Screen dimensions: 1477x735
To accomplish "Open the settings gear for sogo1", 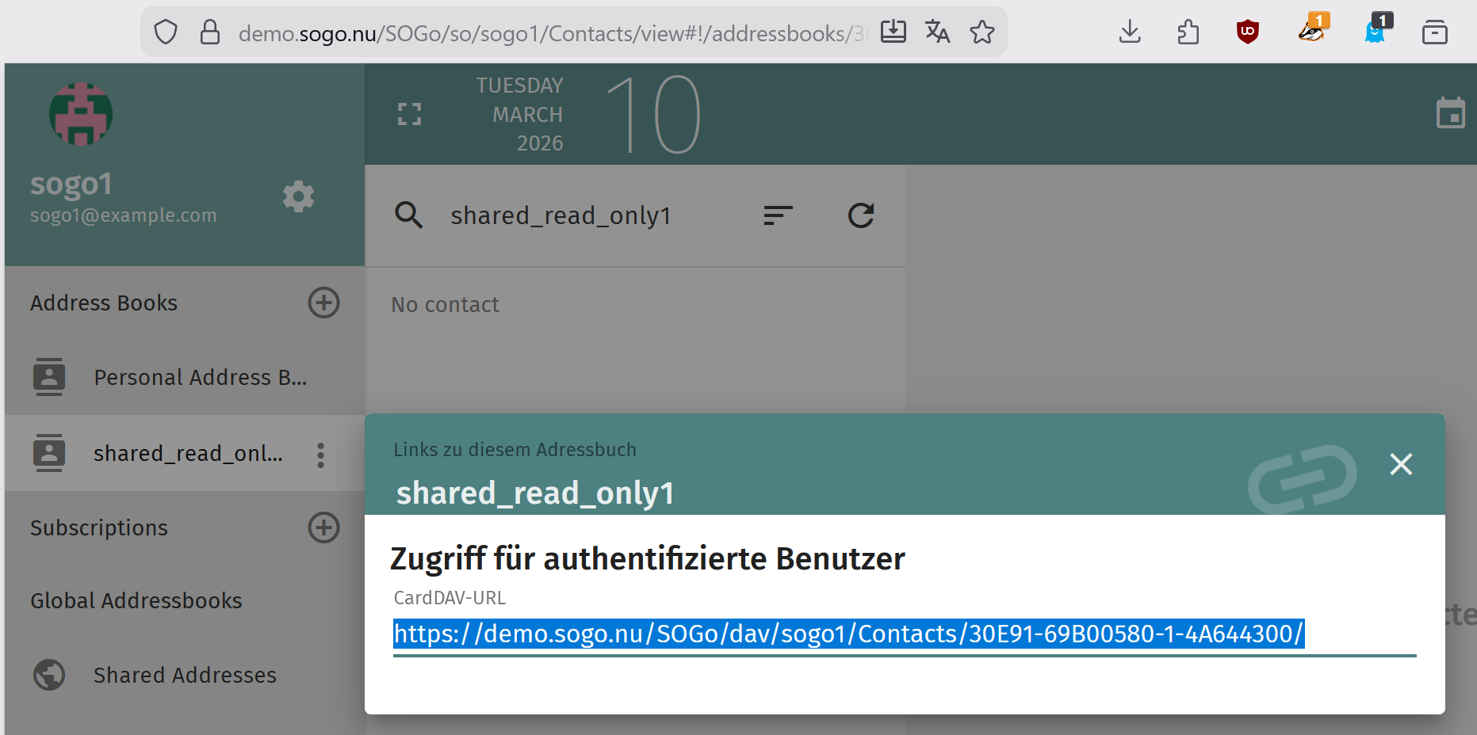I will (298, 196).
